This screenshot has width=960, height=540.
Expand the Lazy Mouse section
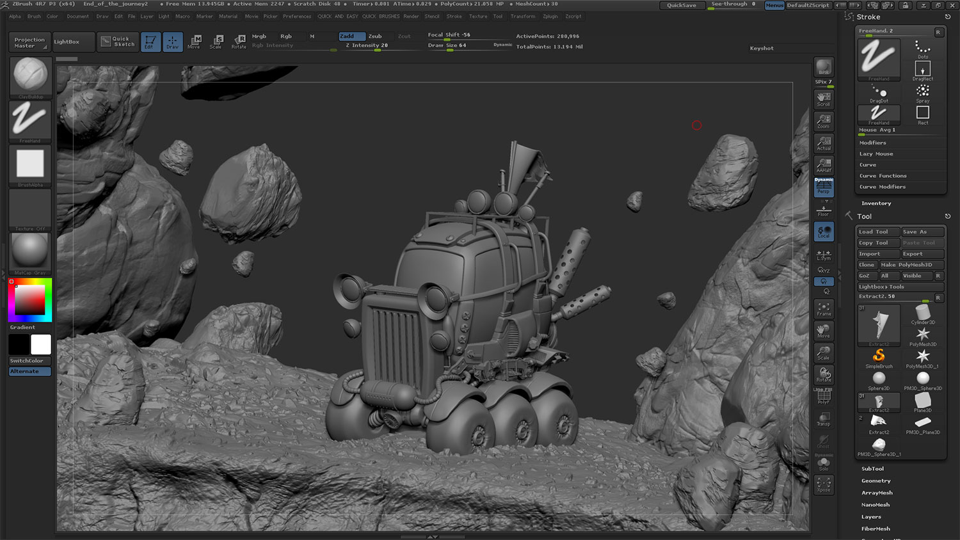[x=876, y=154]
